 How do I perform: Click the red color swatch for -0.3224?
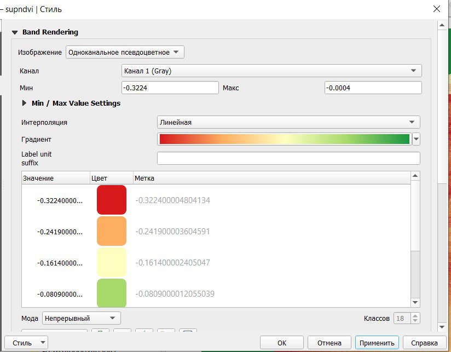coord(112,200)
